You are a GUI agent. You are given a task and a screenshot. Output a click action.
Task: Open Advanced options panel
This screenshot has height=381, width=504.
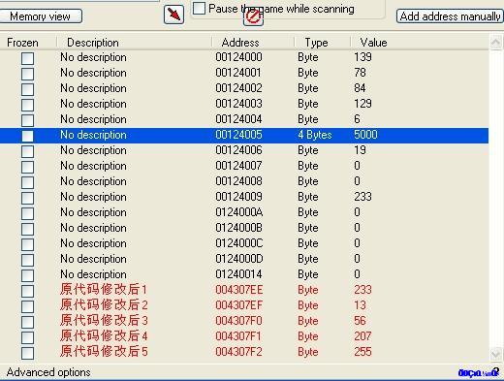point(48,372)
